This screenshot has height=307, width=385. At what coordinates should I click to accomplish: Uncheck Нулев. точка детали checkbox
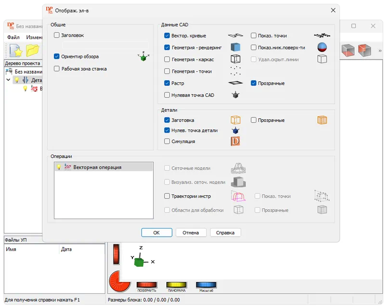coord(167,130)
